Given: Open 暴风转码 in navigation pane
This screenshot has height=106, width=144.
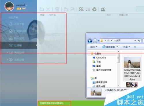Looking at the screenshot, I should point(101,86).
